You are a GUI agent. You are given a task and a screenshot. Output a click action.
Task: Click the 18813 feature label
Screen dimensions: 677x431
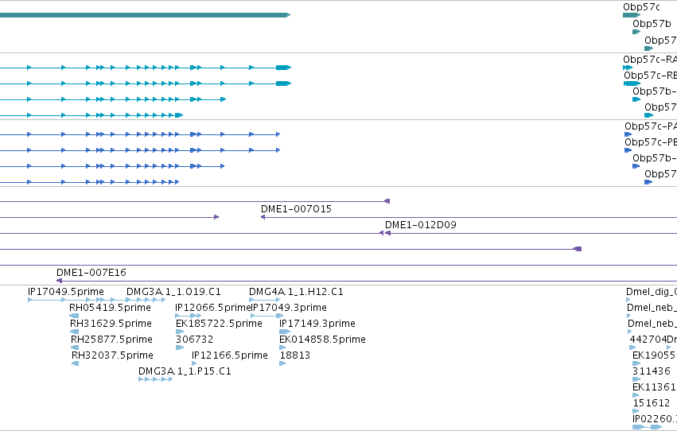pos(295,355)
